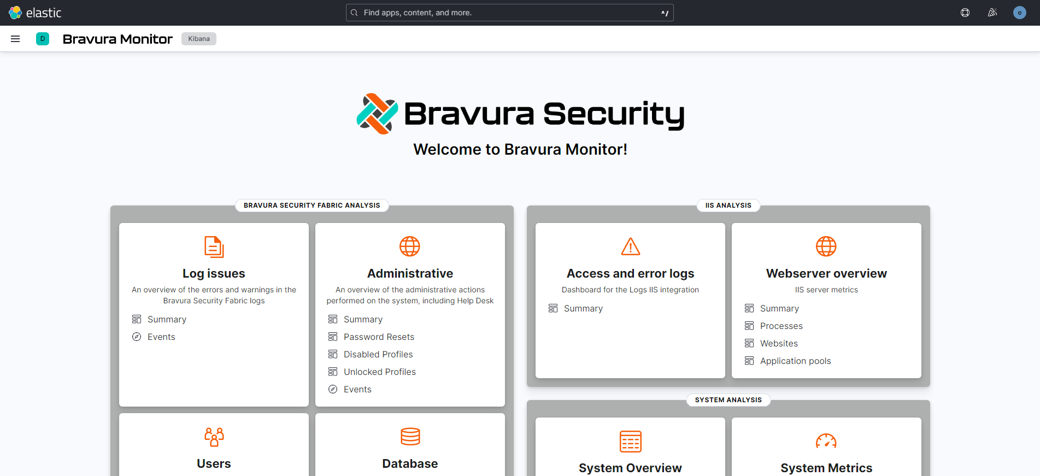The height and width of the screenshot is (476, 1040).
Task: Click the System Metrics card title
Action: coord(826,468)
